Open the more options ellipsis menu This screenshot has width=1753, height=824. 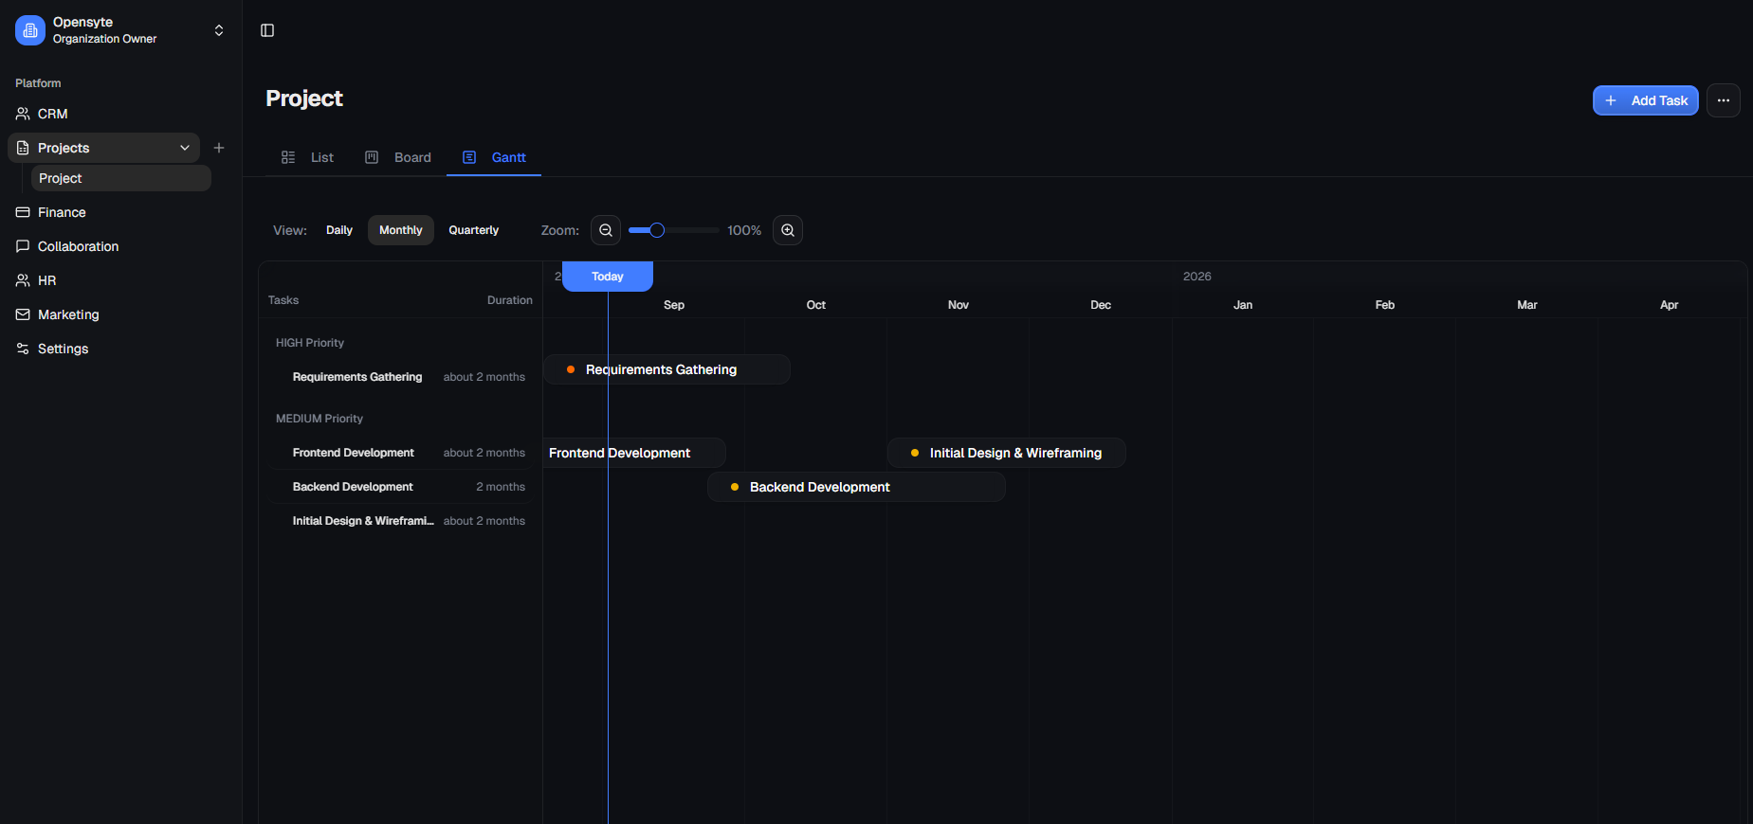(1724, 100)
